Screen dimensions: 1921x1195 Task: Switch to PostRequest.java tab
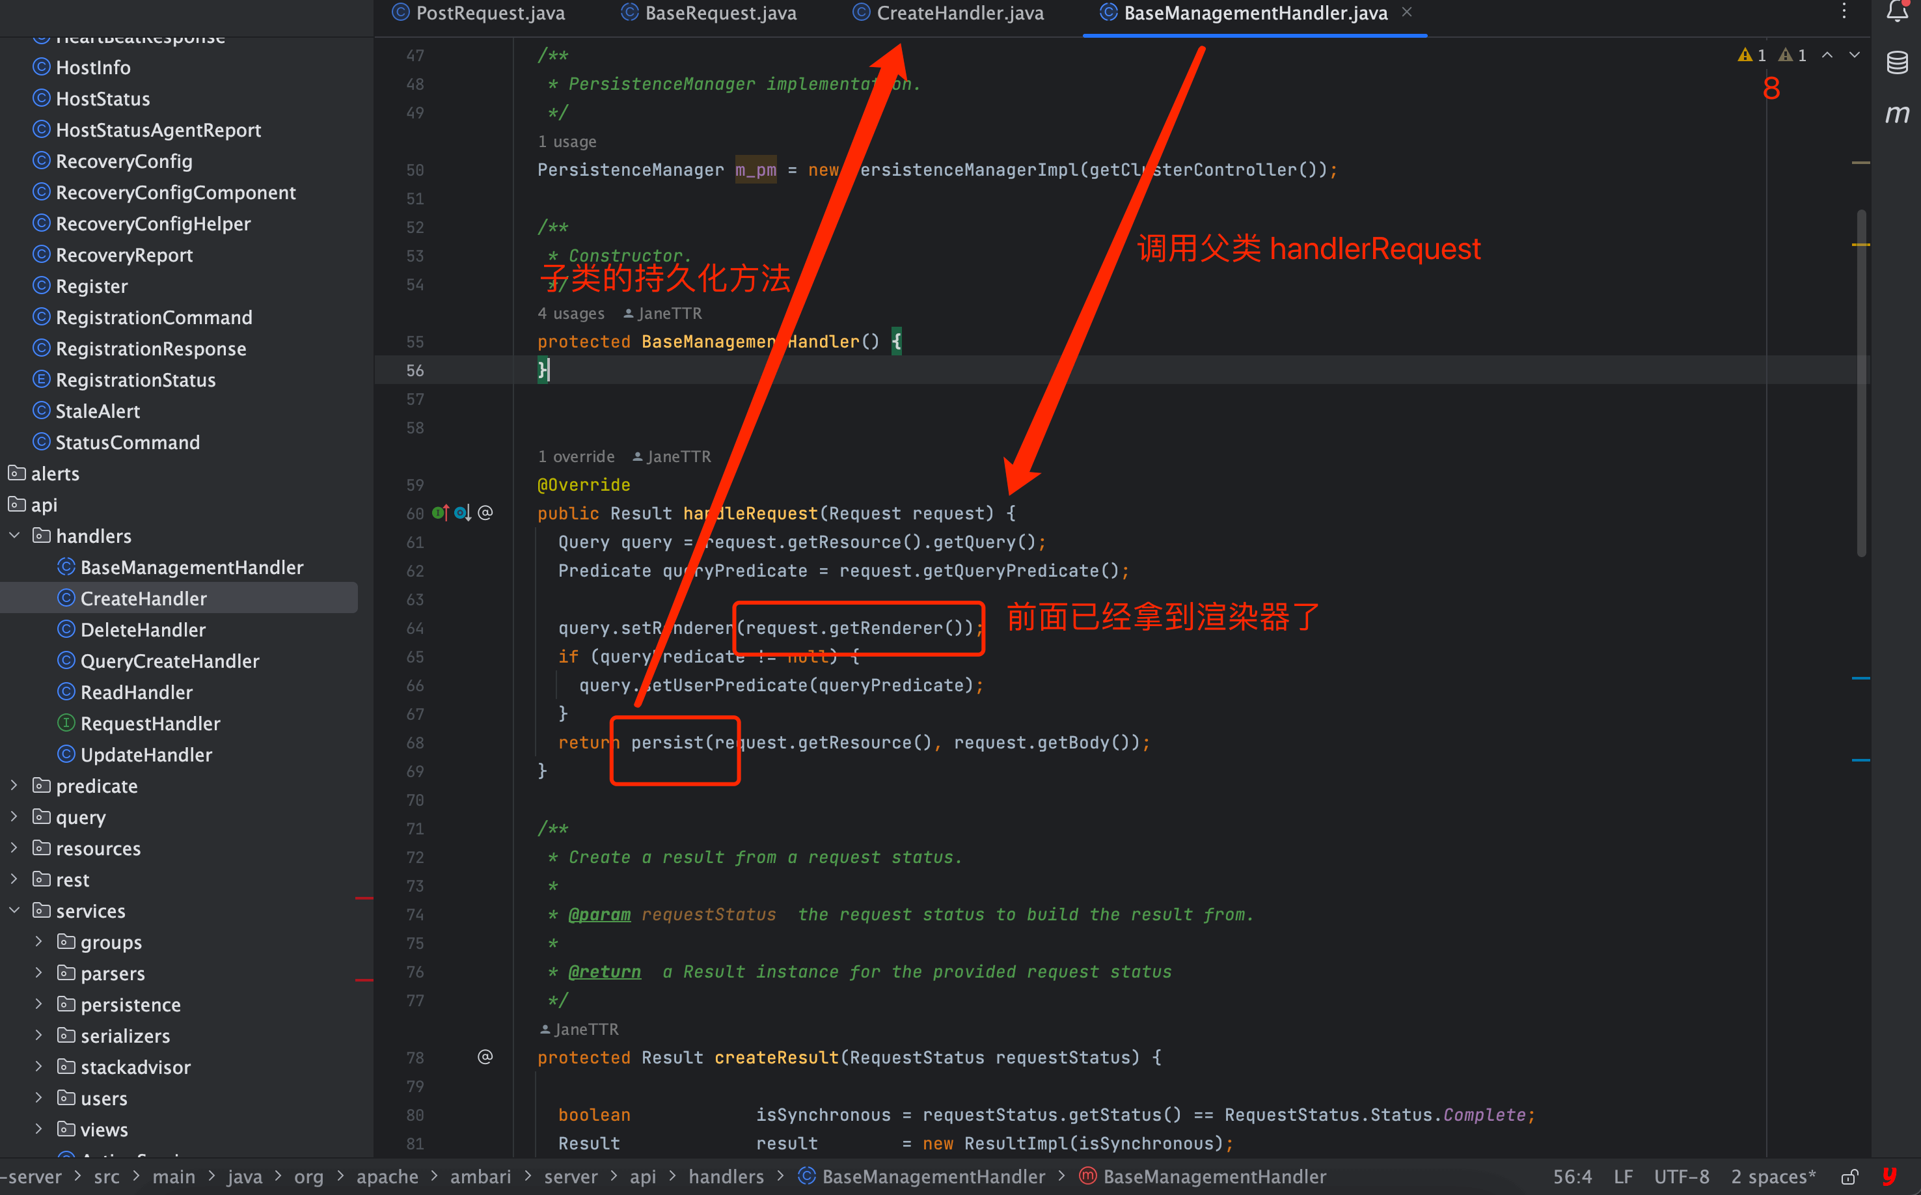coord(489,12)
